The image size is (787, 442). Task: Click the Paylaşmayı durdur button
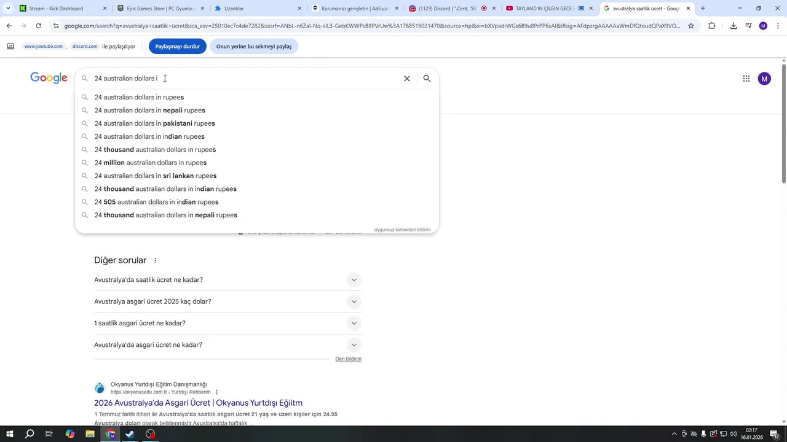[177, 47]
